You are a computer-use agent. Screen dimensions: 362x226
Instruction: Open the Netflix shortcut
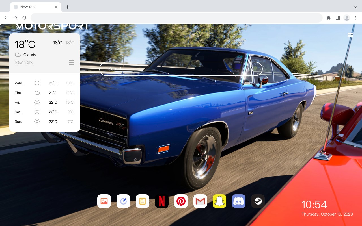tap(162, 201)
